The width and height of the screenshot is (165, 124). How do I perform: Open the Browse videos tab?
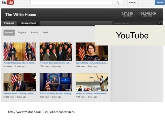[28, 23]
